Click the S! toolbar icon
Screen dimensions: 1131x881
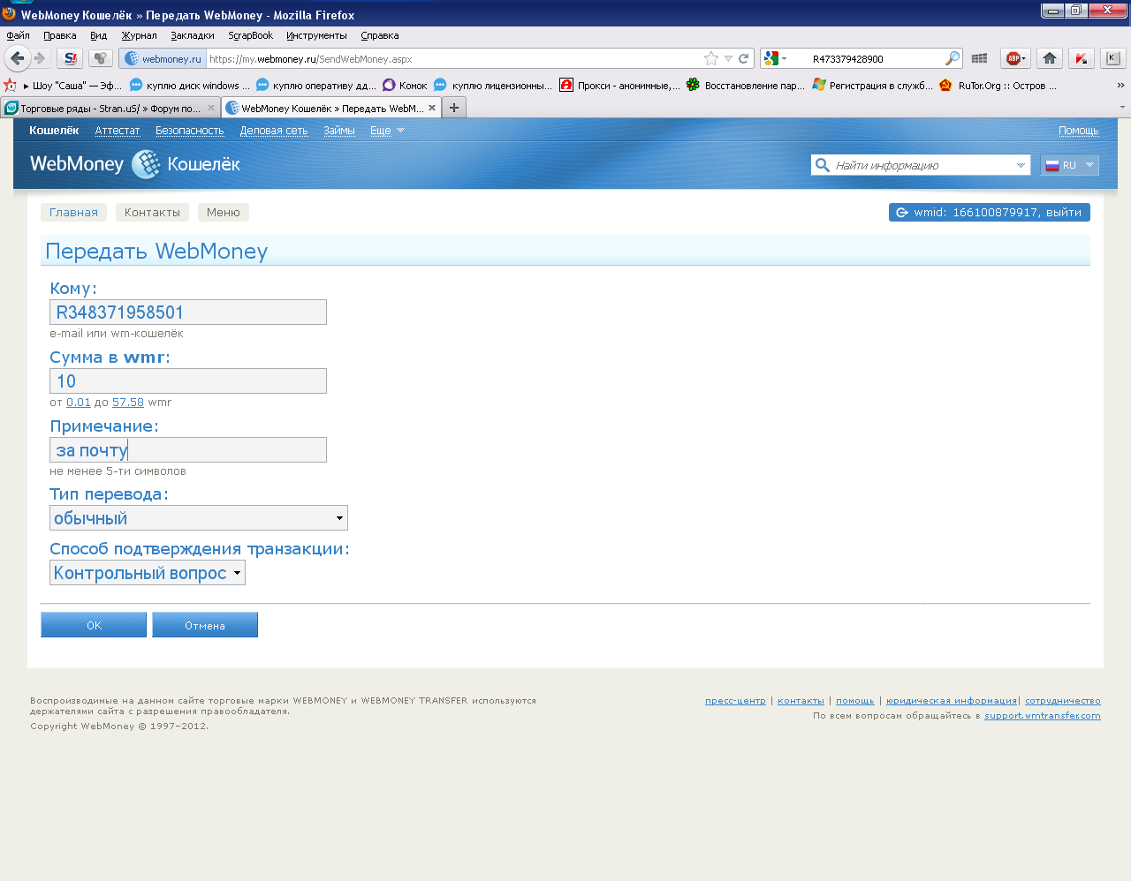point(70,58)
